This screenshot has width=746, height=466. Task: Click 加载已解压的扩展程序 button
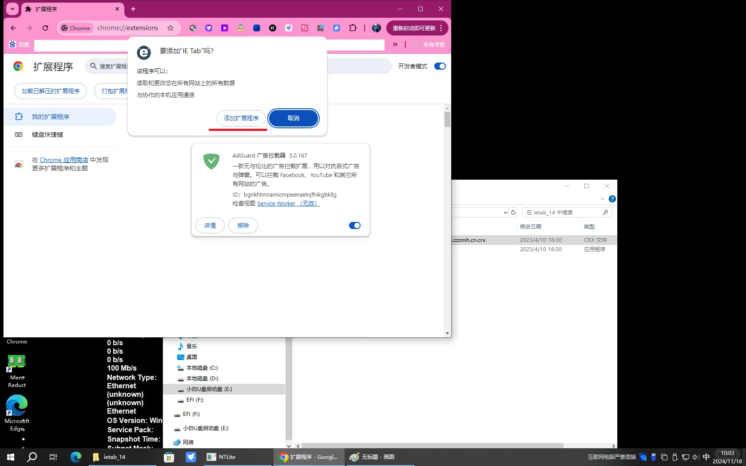tap(51, 91)
